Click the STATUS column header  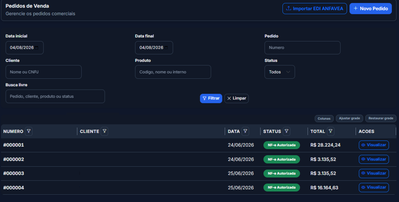(x=272, y=131)
